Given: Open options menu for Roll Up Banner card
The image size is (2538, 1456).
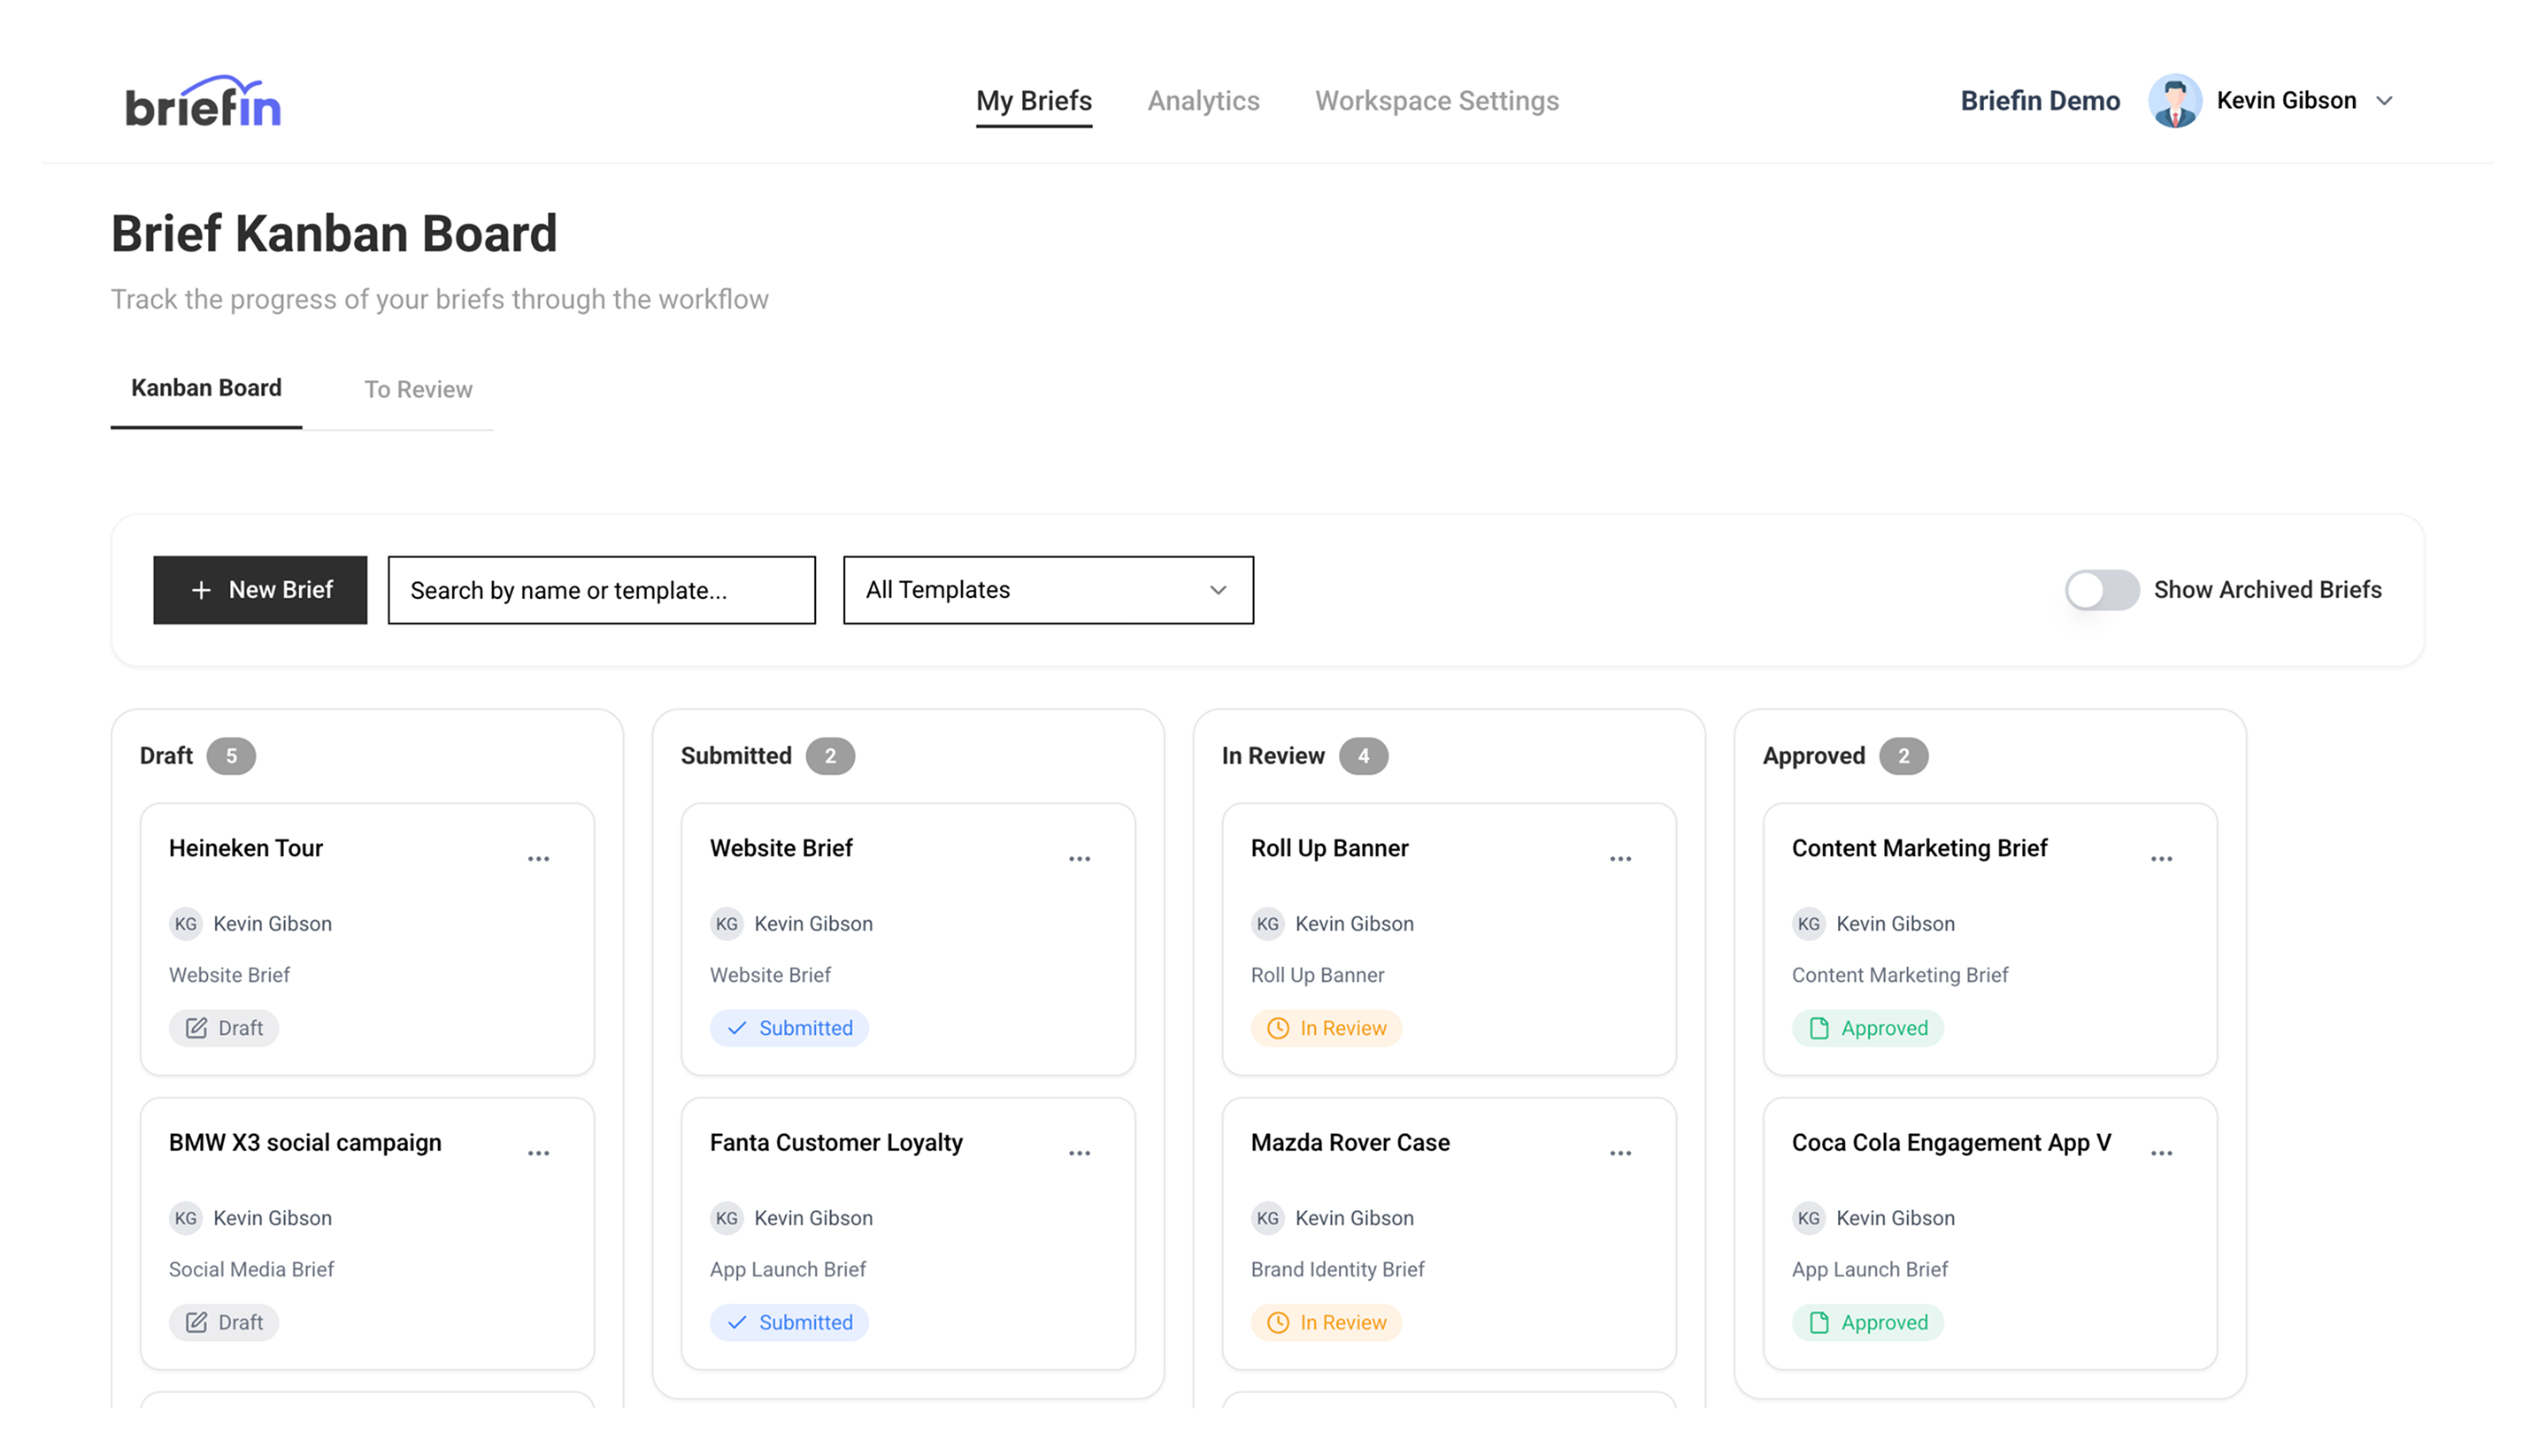Looking at the screenshot, I should pos(1620,859).
